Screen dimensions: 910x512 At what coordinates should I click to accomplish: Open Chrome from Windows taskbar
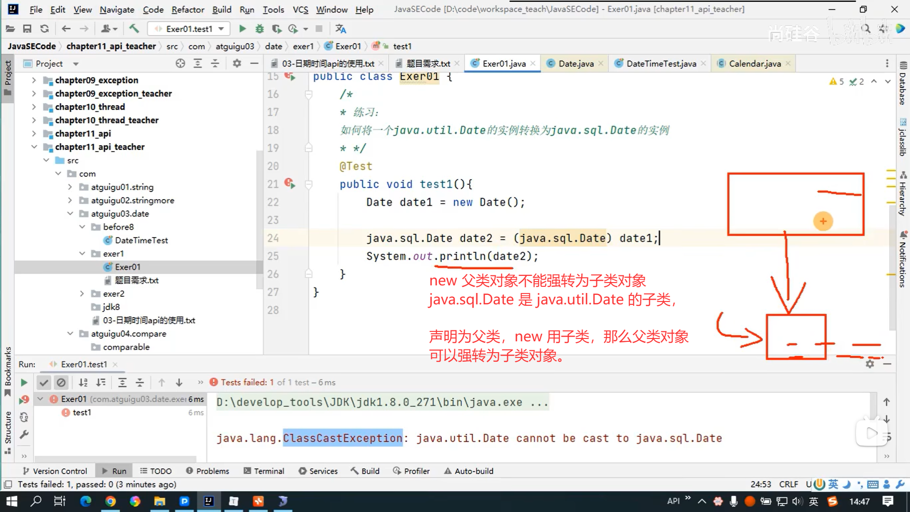point(110,501)
